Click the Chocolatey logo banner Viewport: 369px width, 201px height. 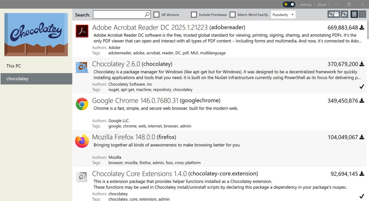click(36, 35)
